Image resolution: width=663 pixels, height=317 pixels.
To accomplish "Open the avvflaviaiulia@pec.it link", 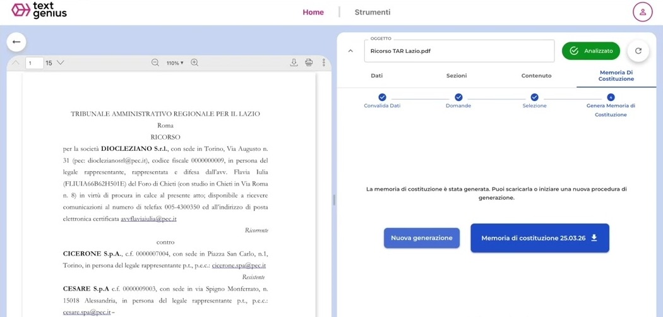I will click(x=148, y=219).
